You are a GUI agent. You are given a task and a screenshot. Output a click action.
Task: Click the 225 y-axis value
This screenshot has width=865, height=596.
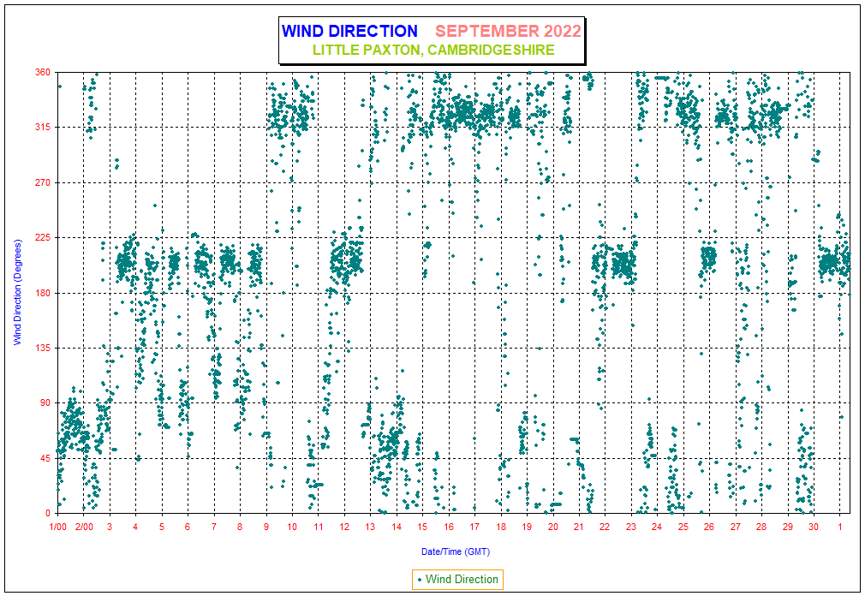pos(43,237)
